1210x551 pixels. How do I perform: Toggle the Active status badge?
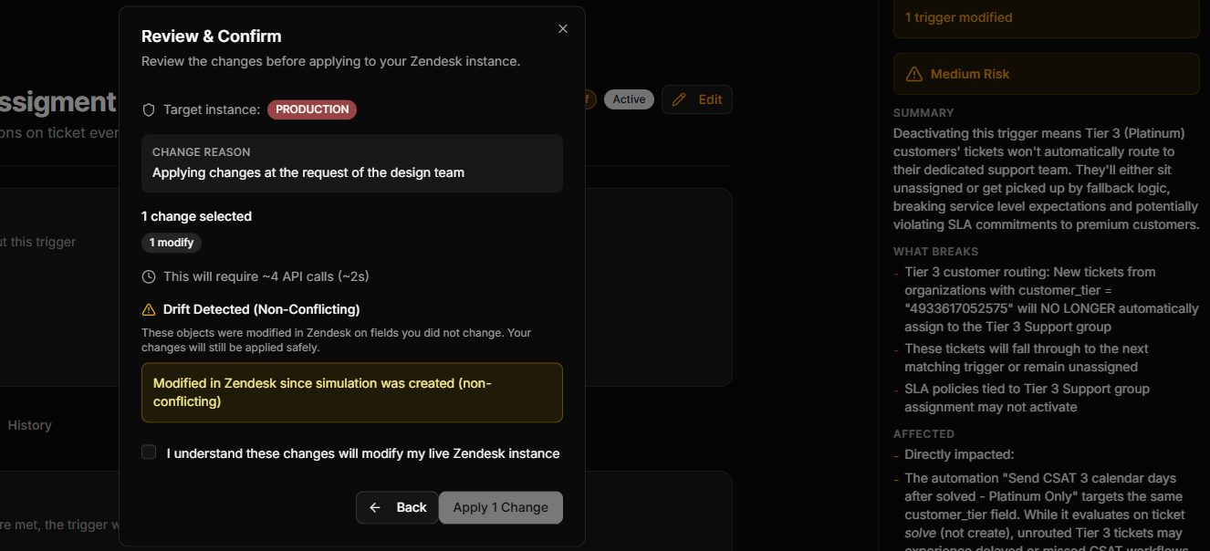pos(629,99)
